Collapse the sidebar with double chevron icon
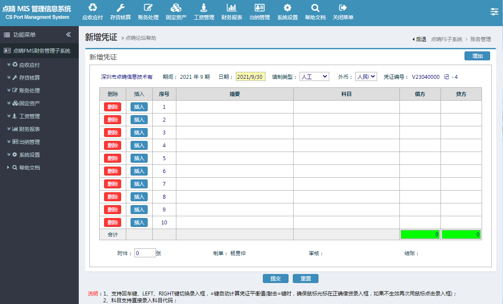 point(68,34)
